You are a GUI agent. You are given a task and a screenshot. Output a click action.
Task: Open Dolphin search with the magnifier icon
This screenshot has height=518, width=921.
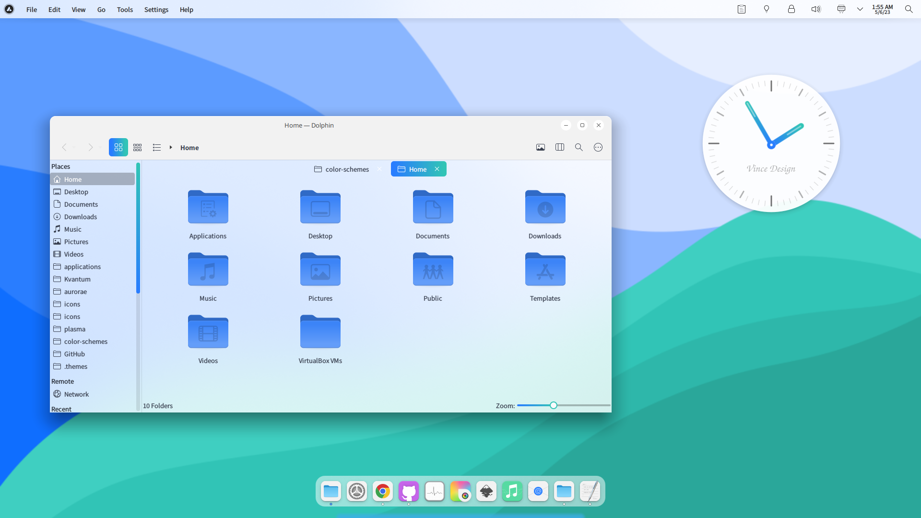(579, 147)
